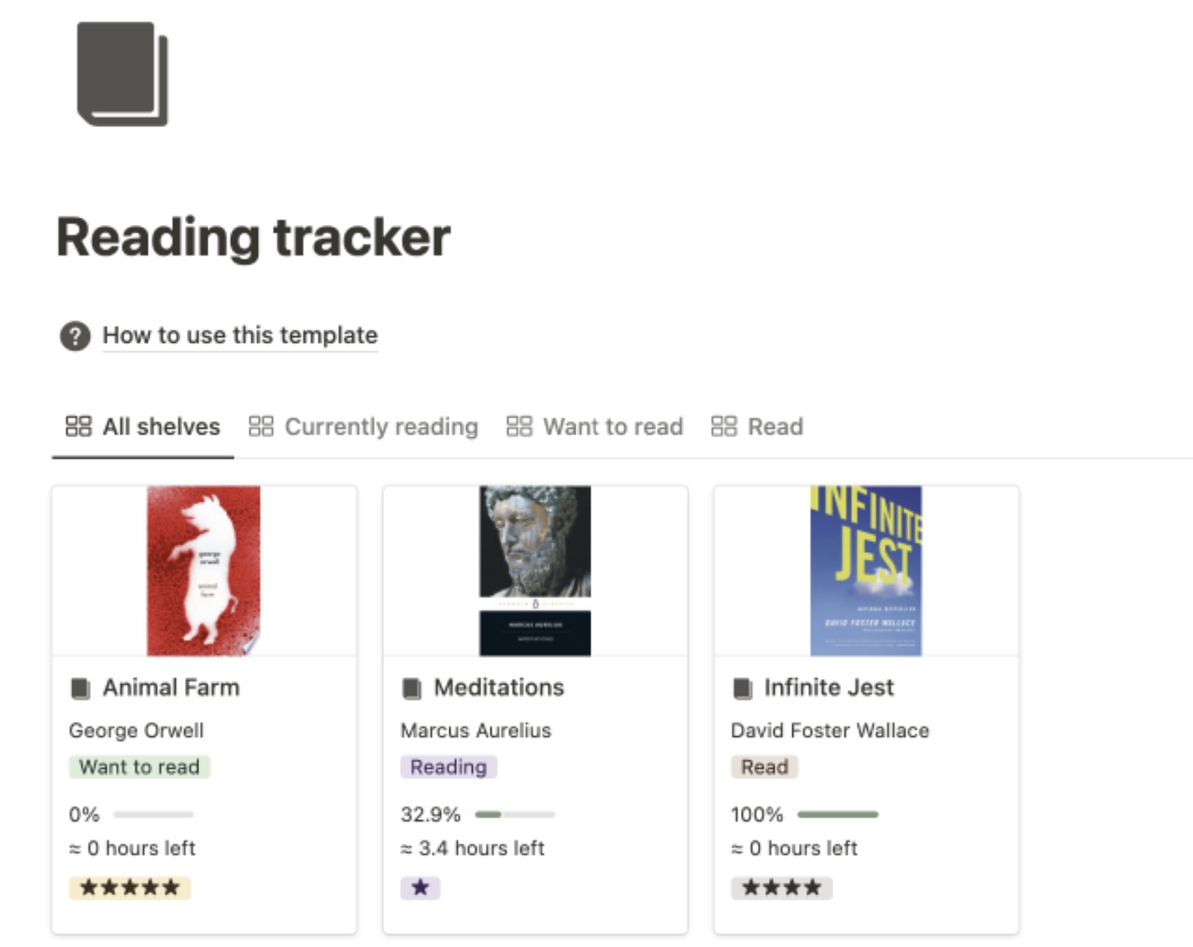Click the grid icon beside Currently reading
This screenshot has height=947, width=1193.
260,426
